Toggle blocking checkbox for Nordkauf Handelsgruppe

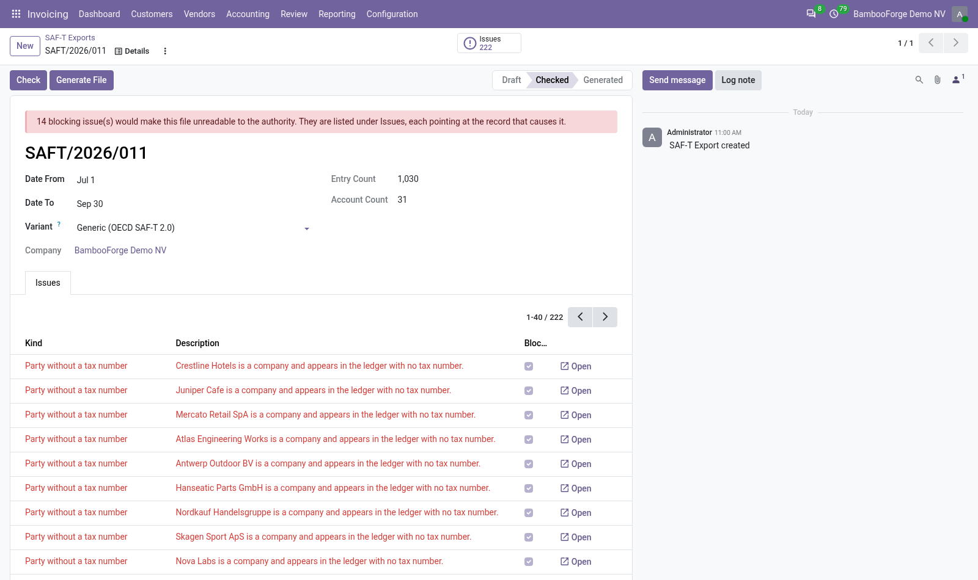point(529,513)
